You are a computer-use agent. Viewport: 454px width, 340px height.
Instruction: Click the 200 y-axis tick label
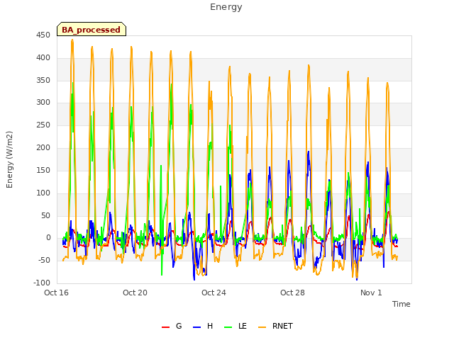tap(43, 148)
